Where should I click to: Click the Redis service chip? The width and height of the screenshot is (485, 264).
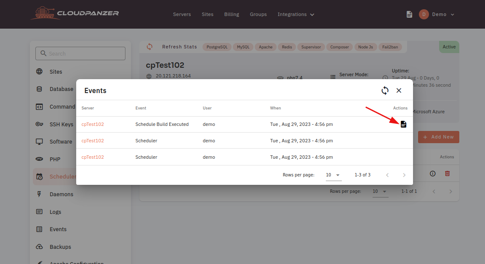(x=287, y=47)
